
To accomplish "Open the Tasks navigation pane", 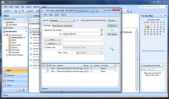I will 15,85.
